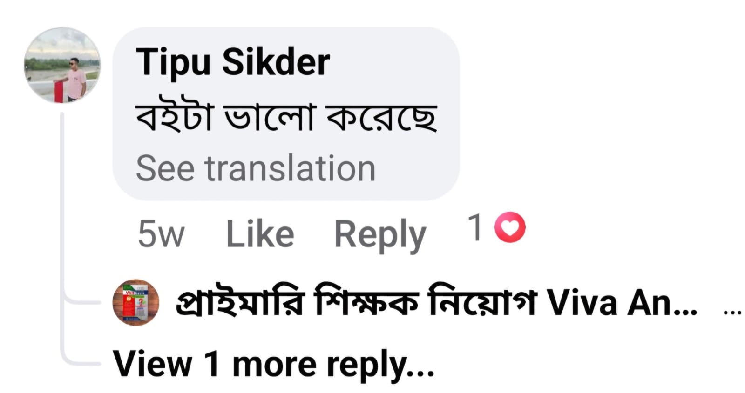This screenshot has height=393, width=745.
Task: Click Tipu Sikder's round profile picture
Action: 62,65
